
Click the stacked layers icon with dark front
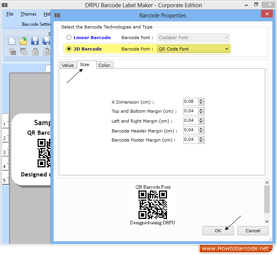pos(13,52)
